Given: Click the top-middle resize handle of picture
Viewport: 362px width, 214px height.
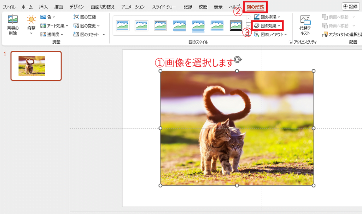Looking at the screenshot, I should (x=237, y=71).
